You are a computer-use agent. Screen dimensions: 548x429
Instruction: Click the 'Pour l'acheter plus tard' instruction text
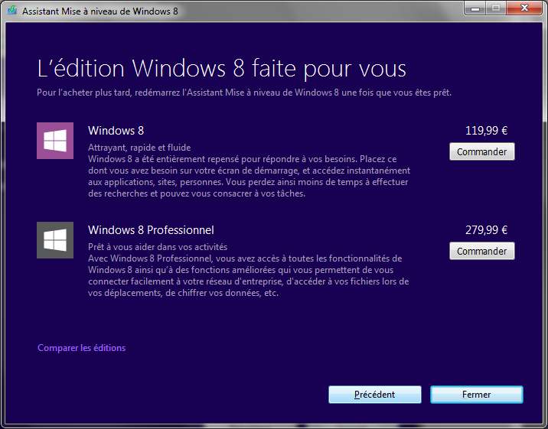(244, 93)
